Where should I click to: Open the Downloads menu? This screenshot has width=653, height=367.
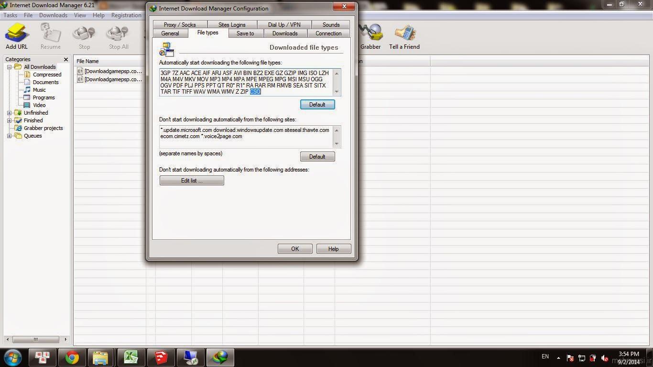pyautogui.click(x=53, y=15)
